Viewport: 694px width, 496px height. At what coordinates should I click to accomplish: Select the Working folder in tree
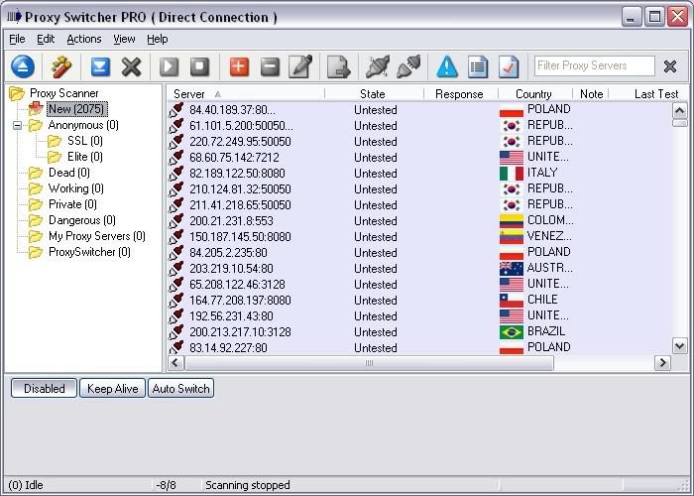point(68,188)
